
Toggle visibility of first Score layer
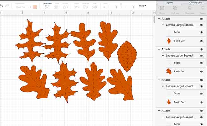tap(201, 32)
